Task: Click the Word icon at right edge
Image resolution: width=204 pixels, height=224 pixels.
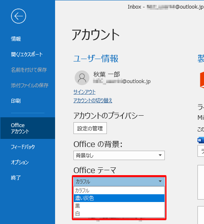Action: [x=201, y=140]
